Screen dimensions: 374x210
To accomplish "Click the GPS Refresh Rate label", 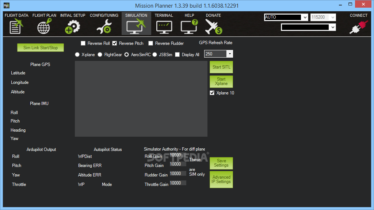I will (x=215, y=43).
